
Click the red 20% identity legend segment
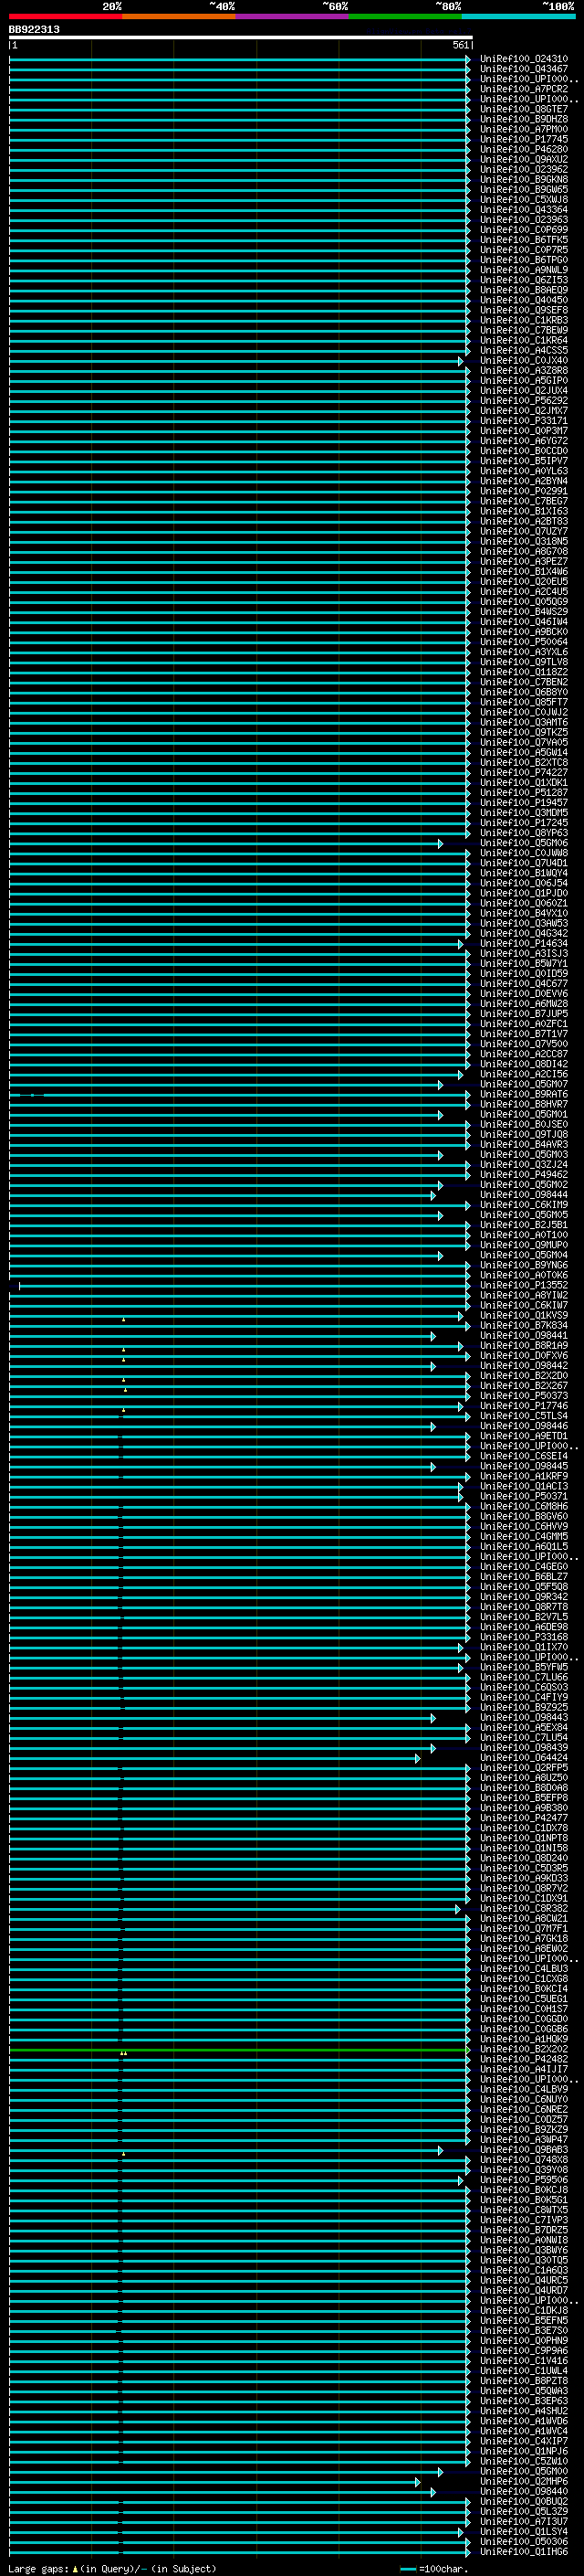click(x=66, y=16)
